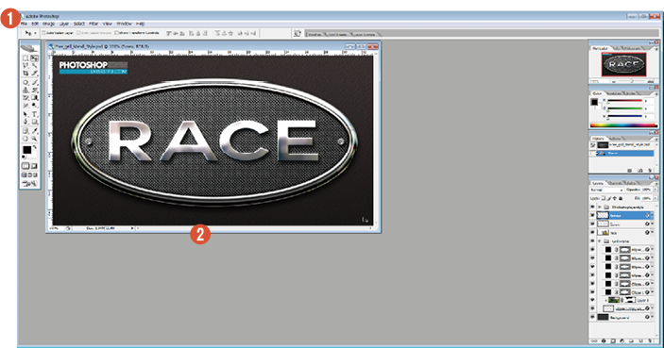Click the color spectrum ramp
The image size is (664, 348).
[x=623, y=125]
